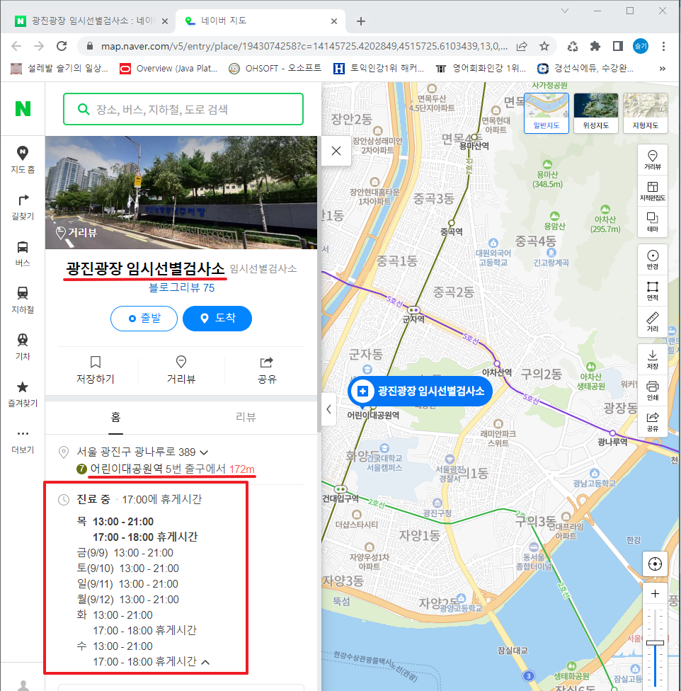This screenshot has width=681, height=691.
Task: Zoom in with plus button
Action: (655, 594)
